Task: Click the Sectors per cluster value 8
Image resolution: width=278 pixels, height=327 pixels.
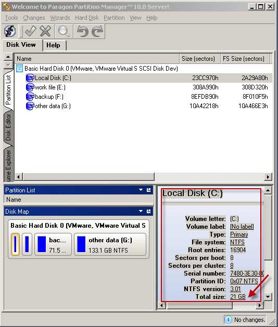Action: (x=232, y=266)
